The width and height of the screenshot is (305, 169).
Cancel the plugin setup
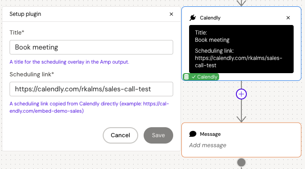(120, 135)
